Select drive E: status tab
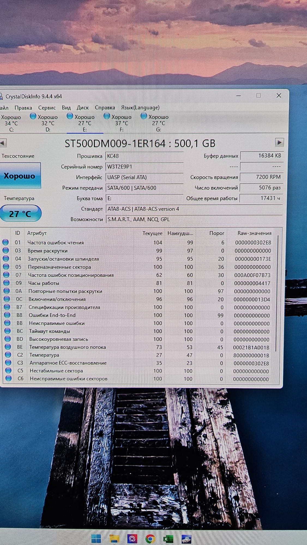The width and height of the screenshot is (307, 545). coord(85,123)
